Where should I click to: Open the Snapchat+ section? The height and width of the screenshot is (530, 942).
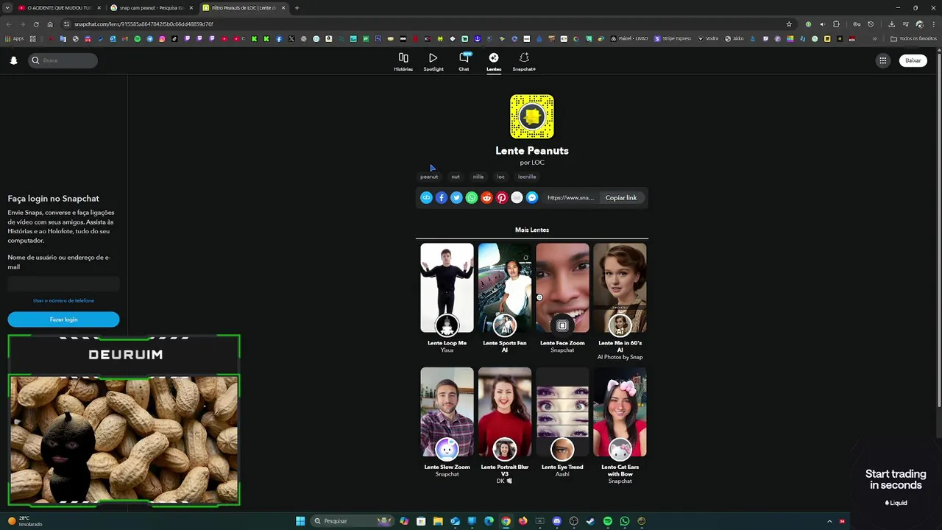click(524, 62)
